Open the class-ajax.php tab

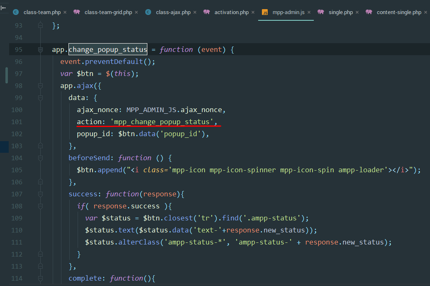173,12
